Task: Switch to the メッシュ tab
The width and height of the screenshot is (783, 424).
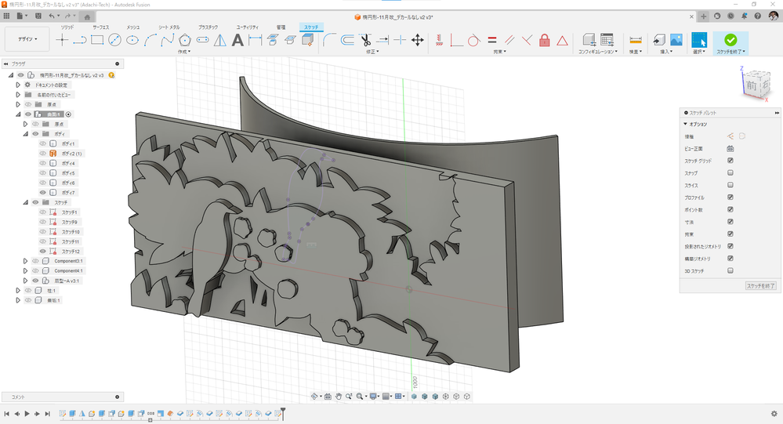Action: (132, 27)
